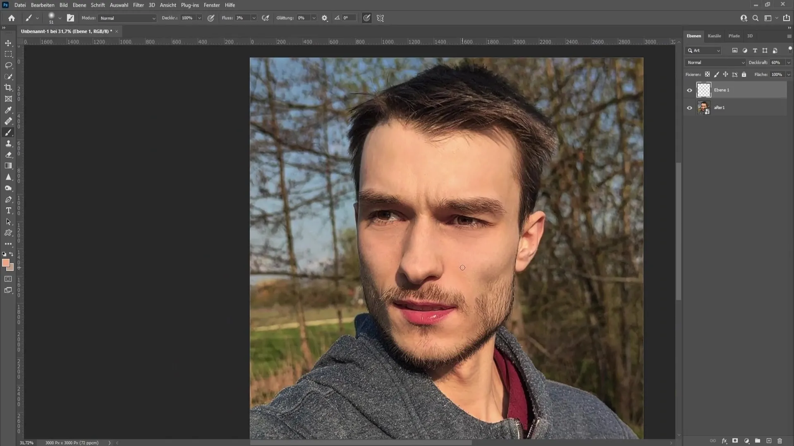Toggle visibility of after1 layer
The image size is (794, 446).
(689, 107)
